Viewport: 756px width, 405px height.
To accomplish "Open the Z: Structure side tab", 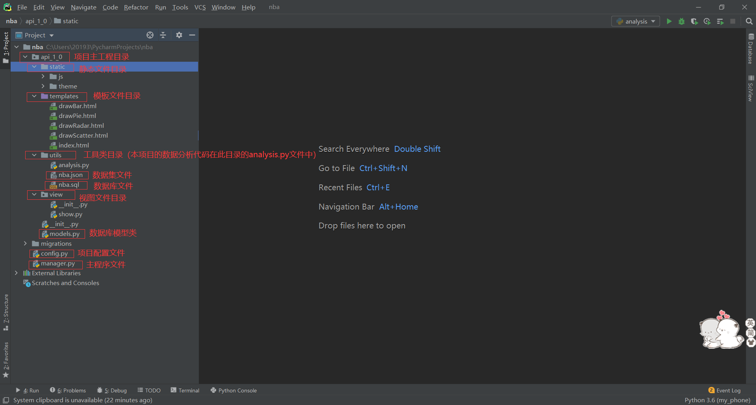I will pyautogui.click(x=6, y=312).
